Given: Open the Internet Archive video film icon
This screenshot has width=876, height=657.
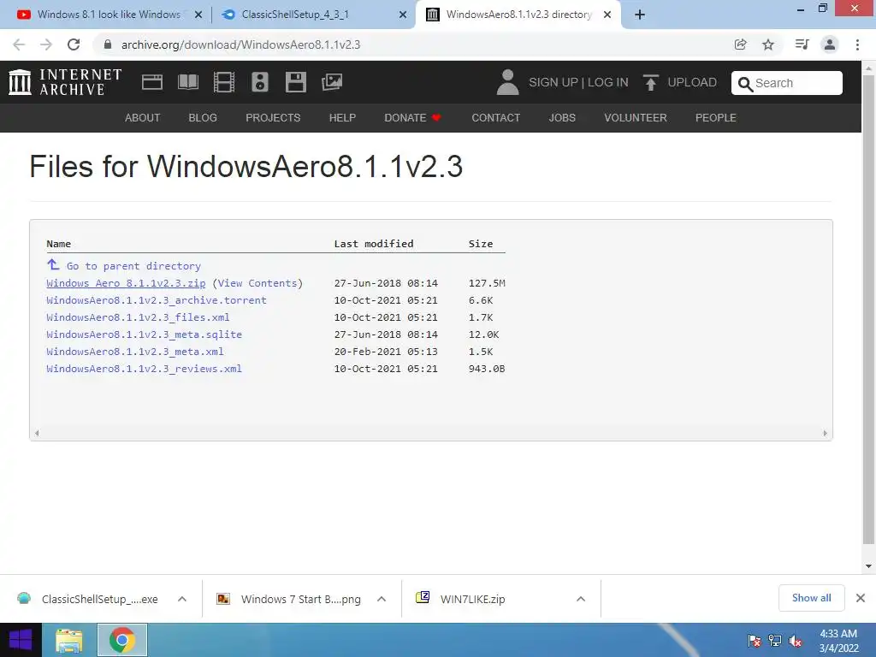Looking at the screenshot, I should coord(223,82).
